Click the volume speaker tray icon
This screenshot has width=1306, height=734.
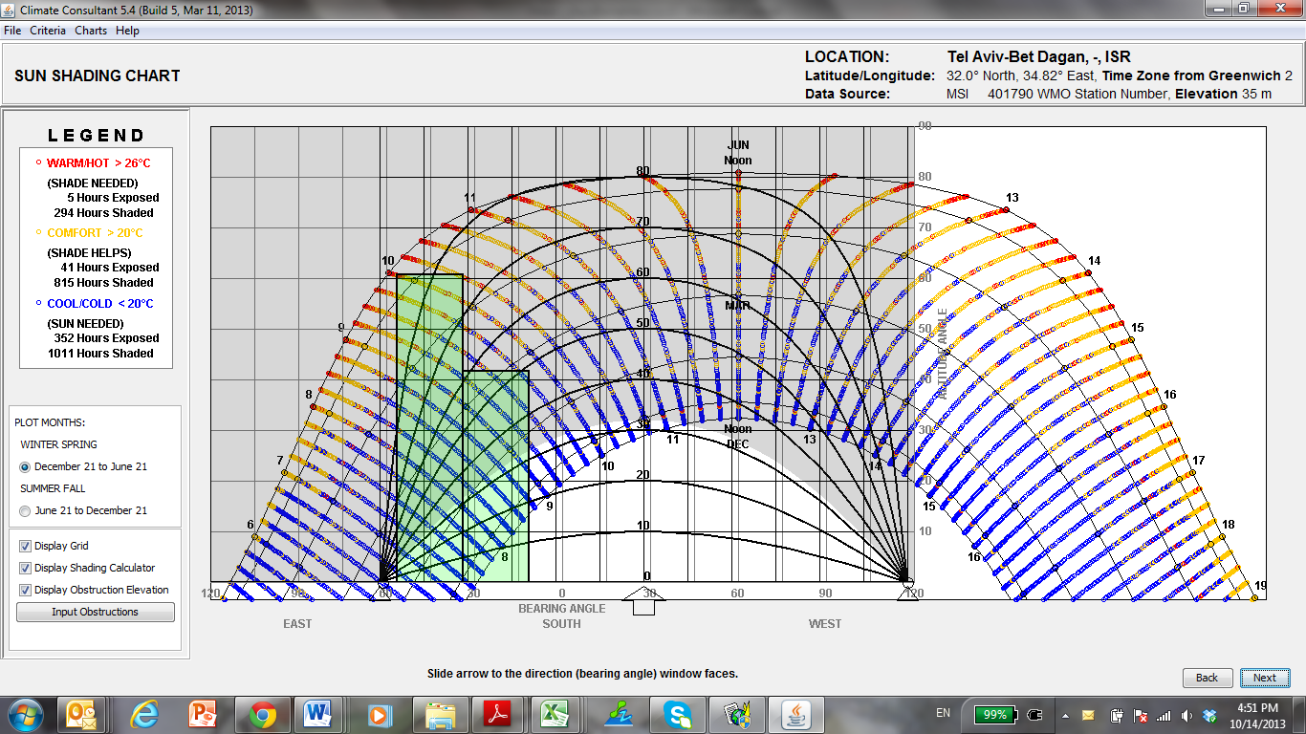coord(1186,715)
